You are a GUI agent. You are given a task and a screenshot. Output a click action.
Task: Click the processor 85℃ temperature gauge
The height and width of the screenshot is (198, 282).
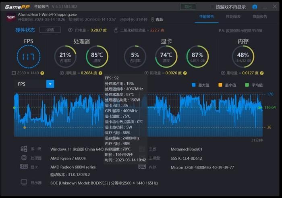pos(97,57)
